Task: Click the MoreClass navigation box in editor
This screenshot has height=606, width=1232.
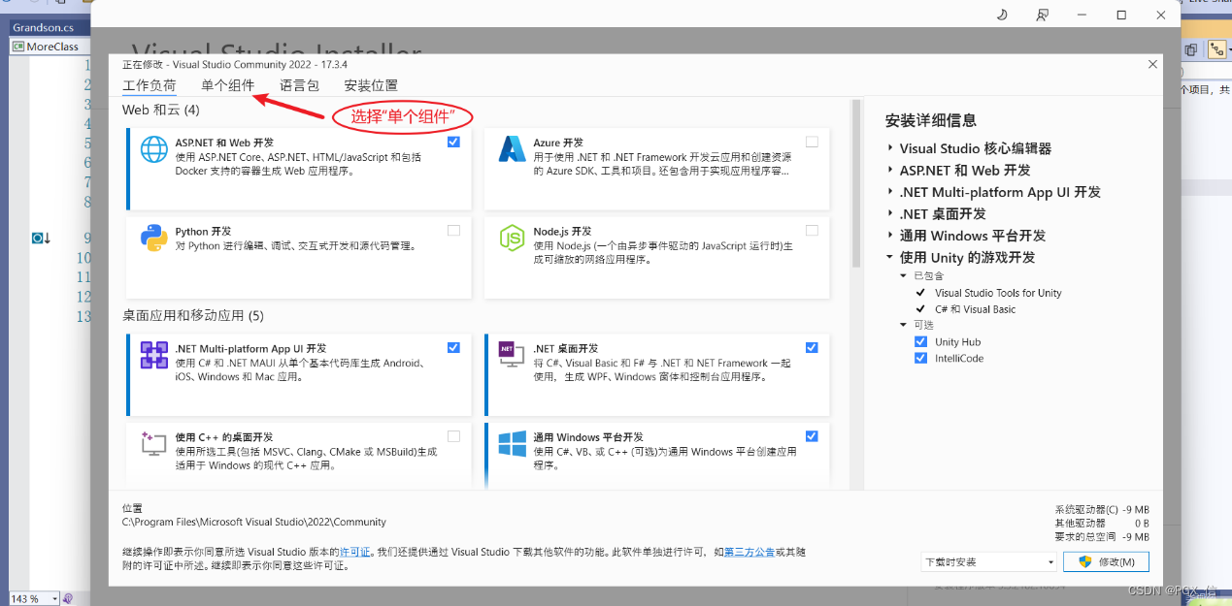Action: [50, 47]
